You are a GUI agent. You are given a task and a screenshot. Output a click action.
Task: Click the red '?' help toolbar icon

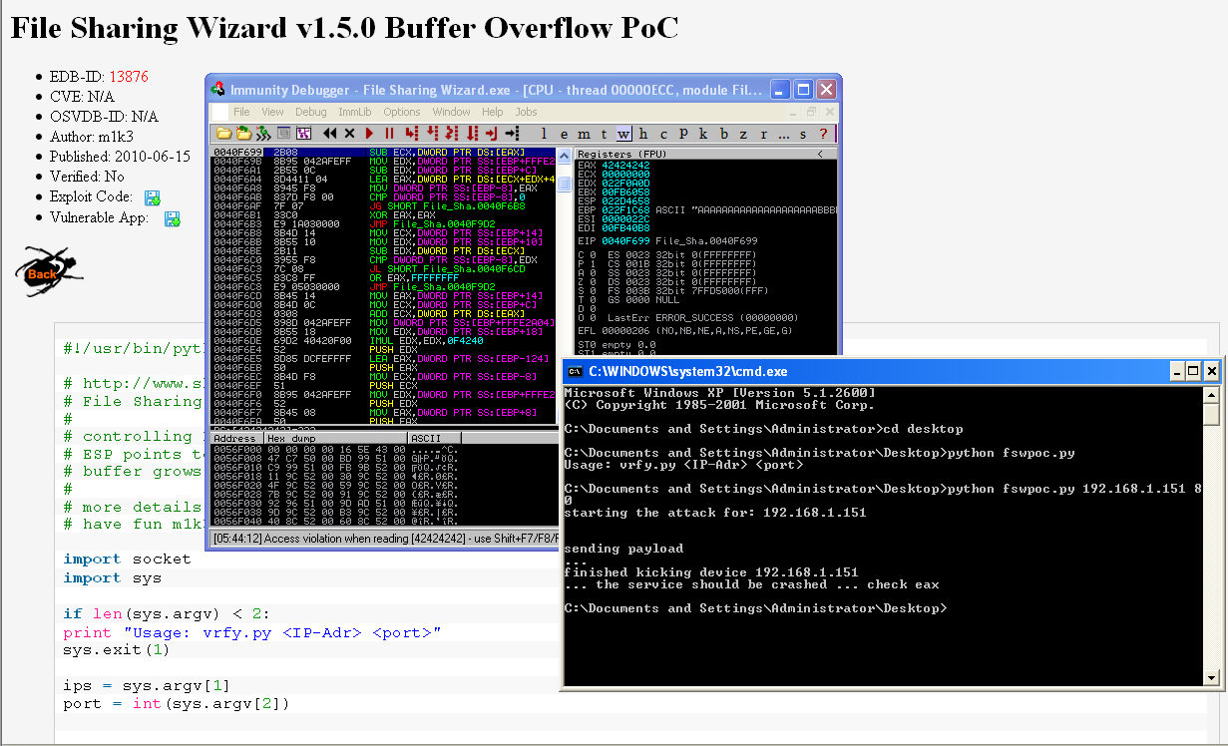pyautogui.click(x=823, y=134)
